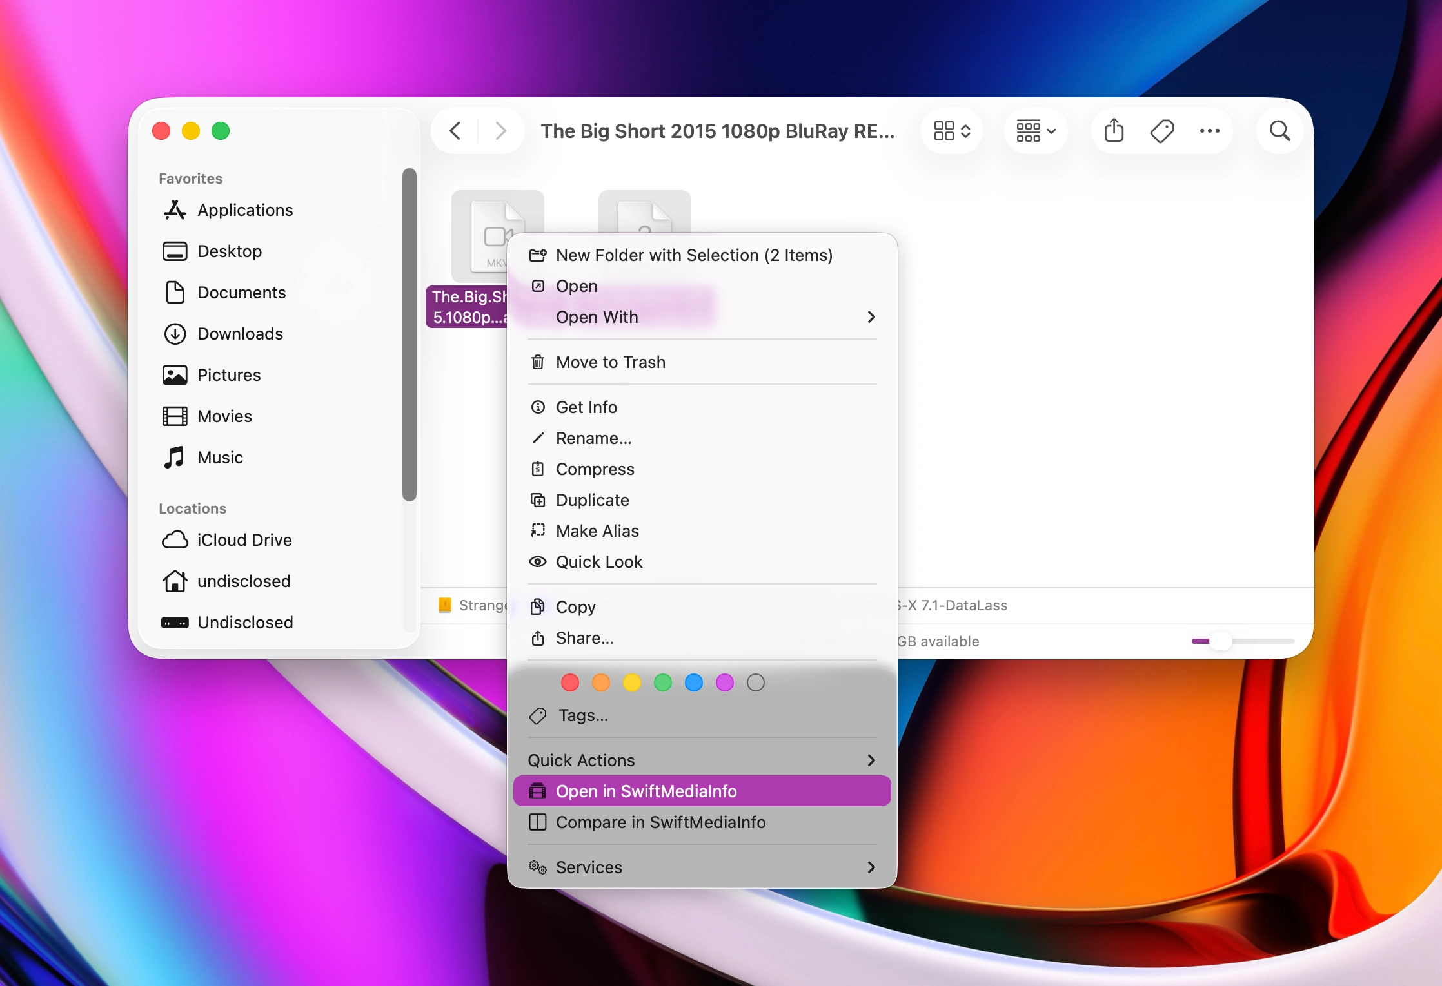1442x986 pixels.
Task: Open the More actions ellipsis menu
Action: [1210, 131]
